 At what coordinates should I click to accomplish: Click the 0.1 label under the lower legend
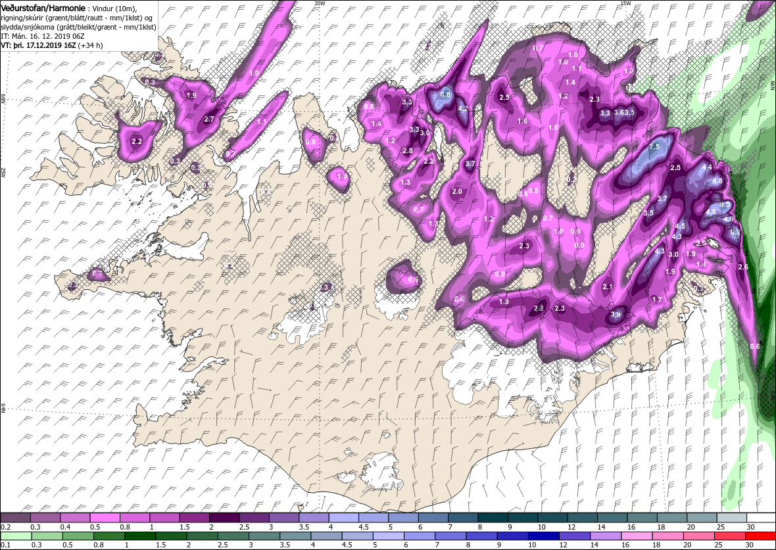pyautogui.click(x=5, y=546)
